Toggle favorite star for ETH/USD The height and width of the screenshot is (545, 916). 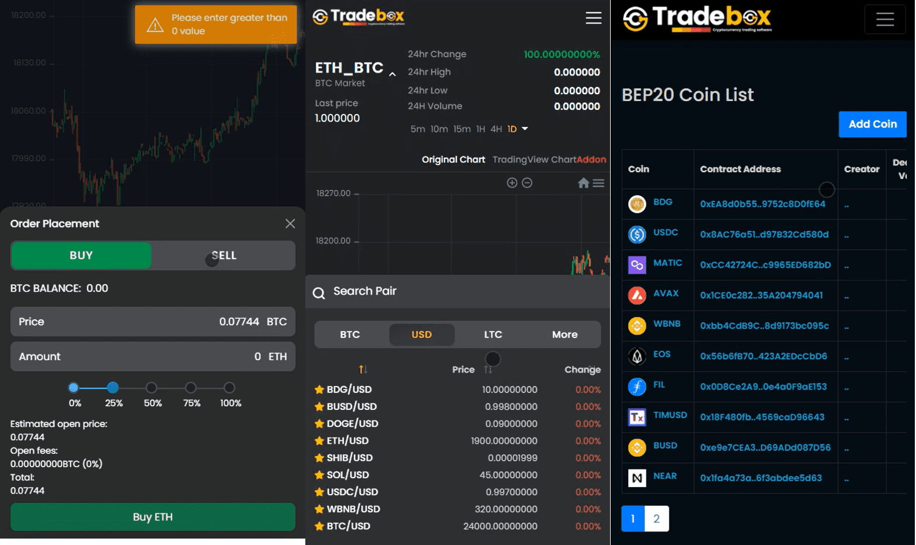point(319,441)
